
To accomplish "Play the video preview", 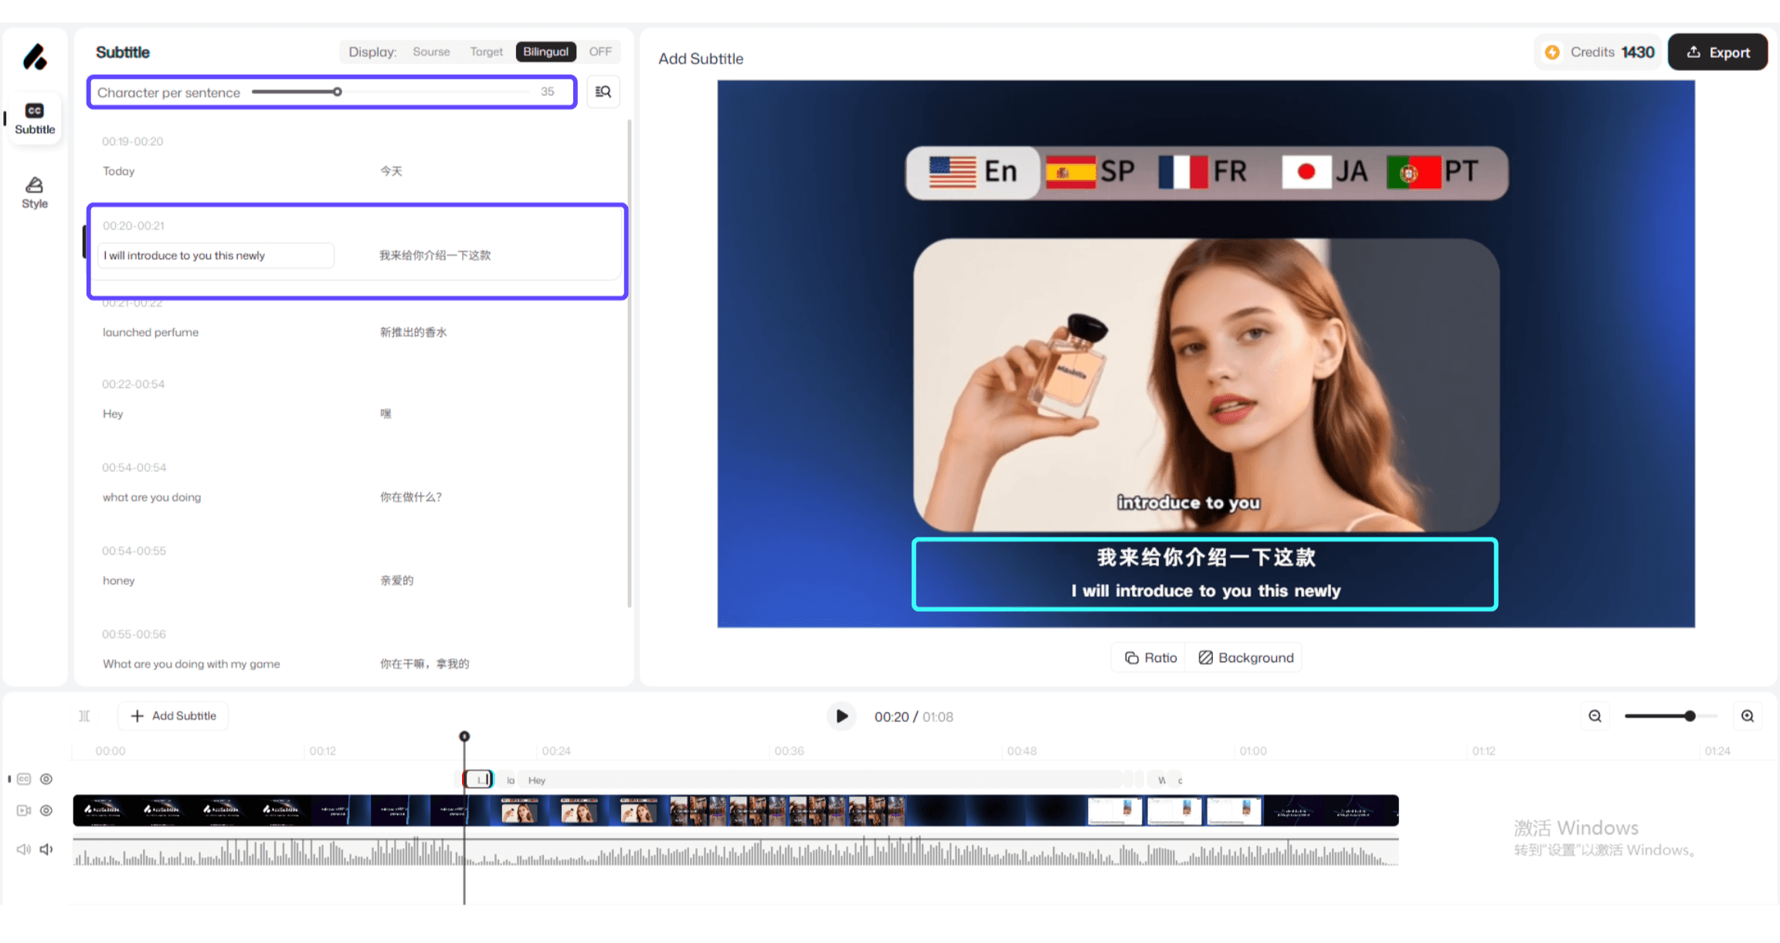I will click(841, 716).
